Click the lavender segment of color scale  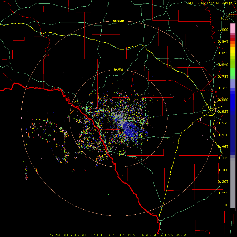click(233, 83)
